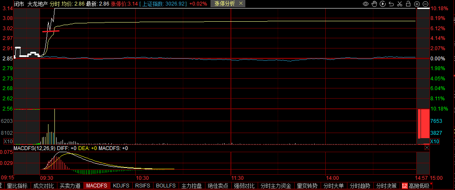The width and height of the screenshot is (455, 190).
Task: Switch to 分时主力资金 tab
Action: [x=276, y=186]
